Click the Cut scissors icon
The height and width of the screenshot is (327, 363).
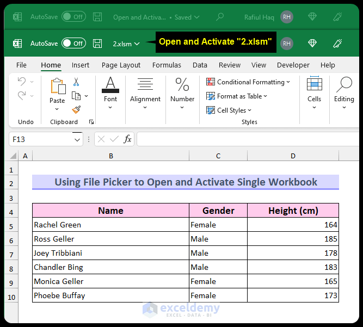(76, 82)
